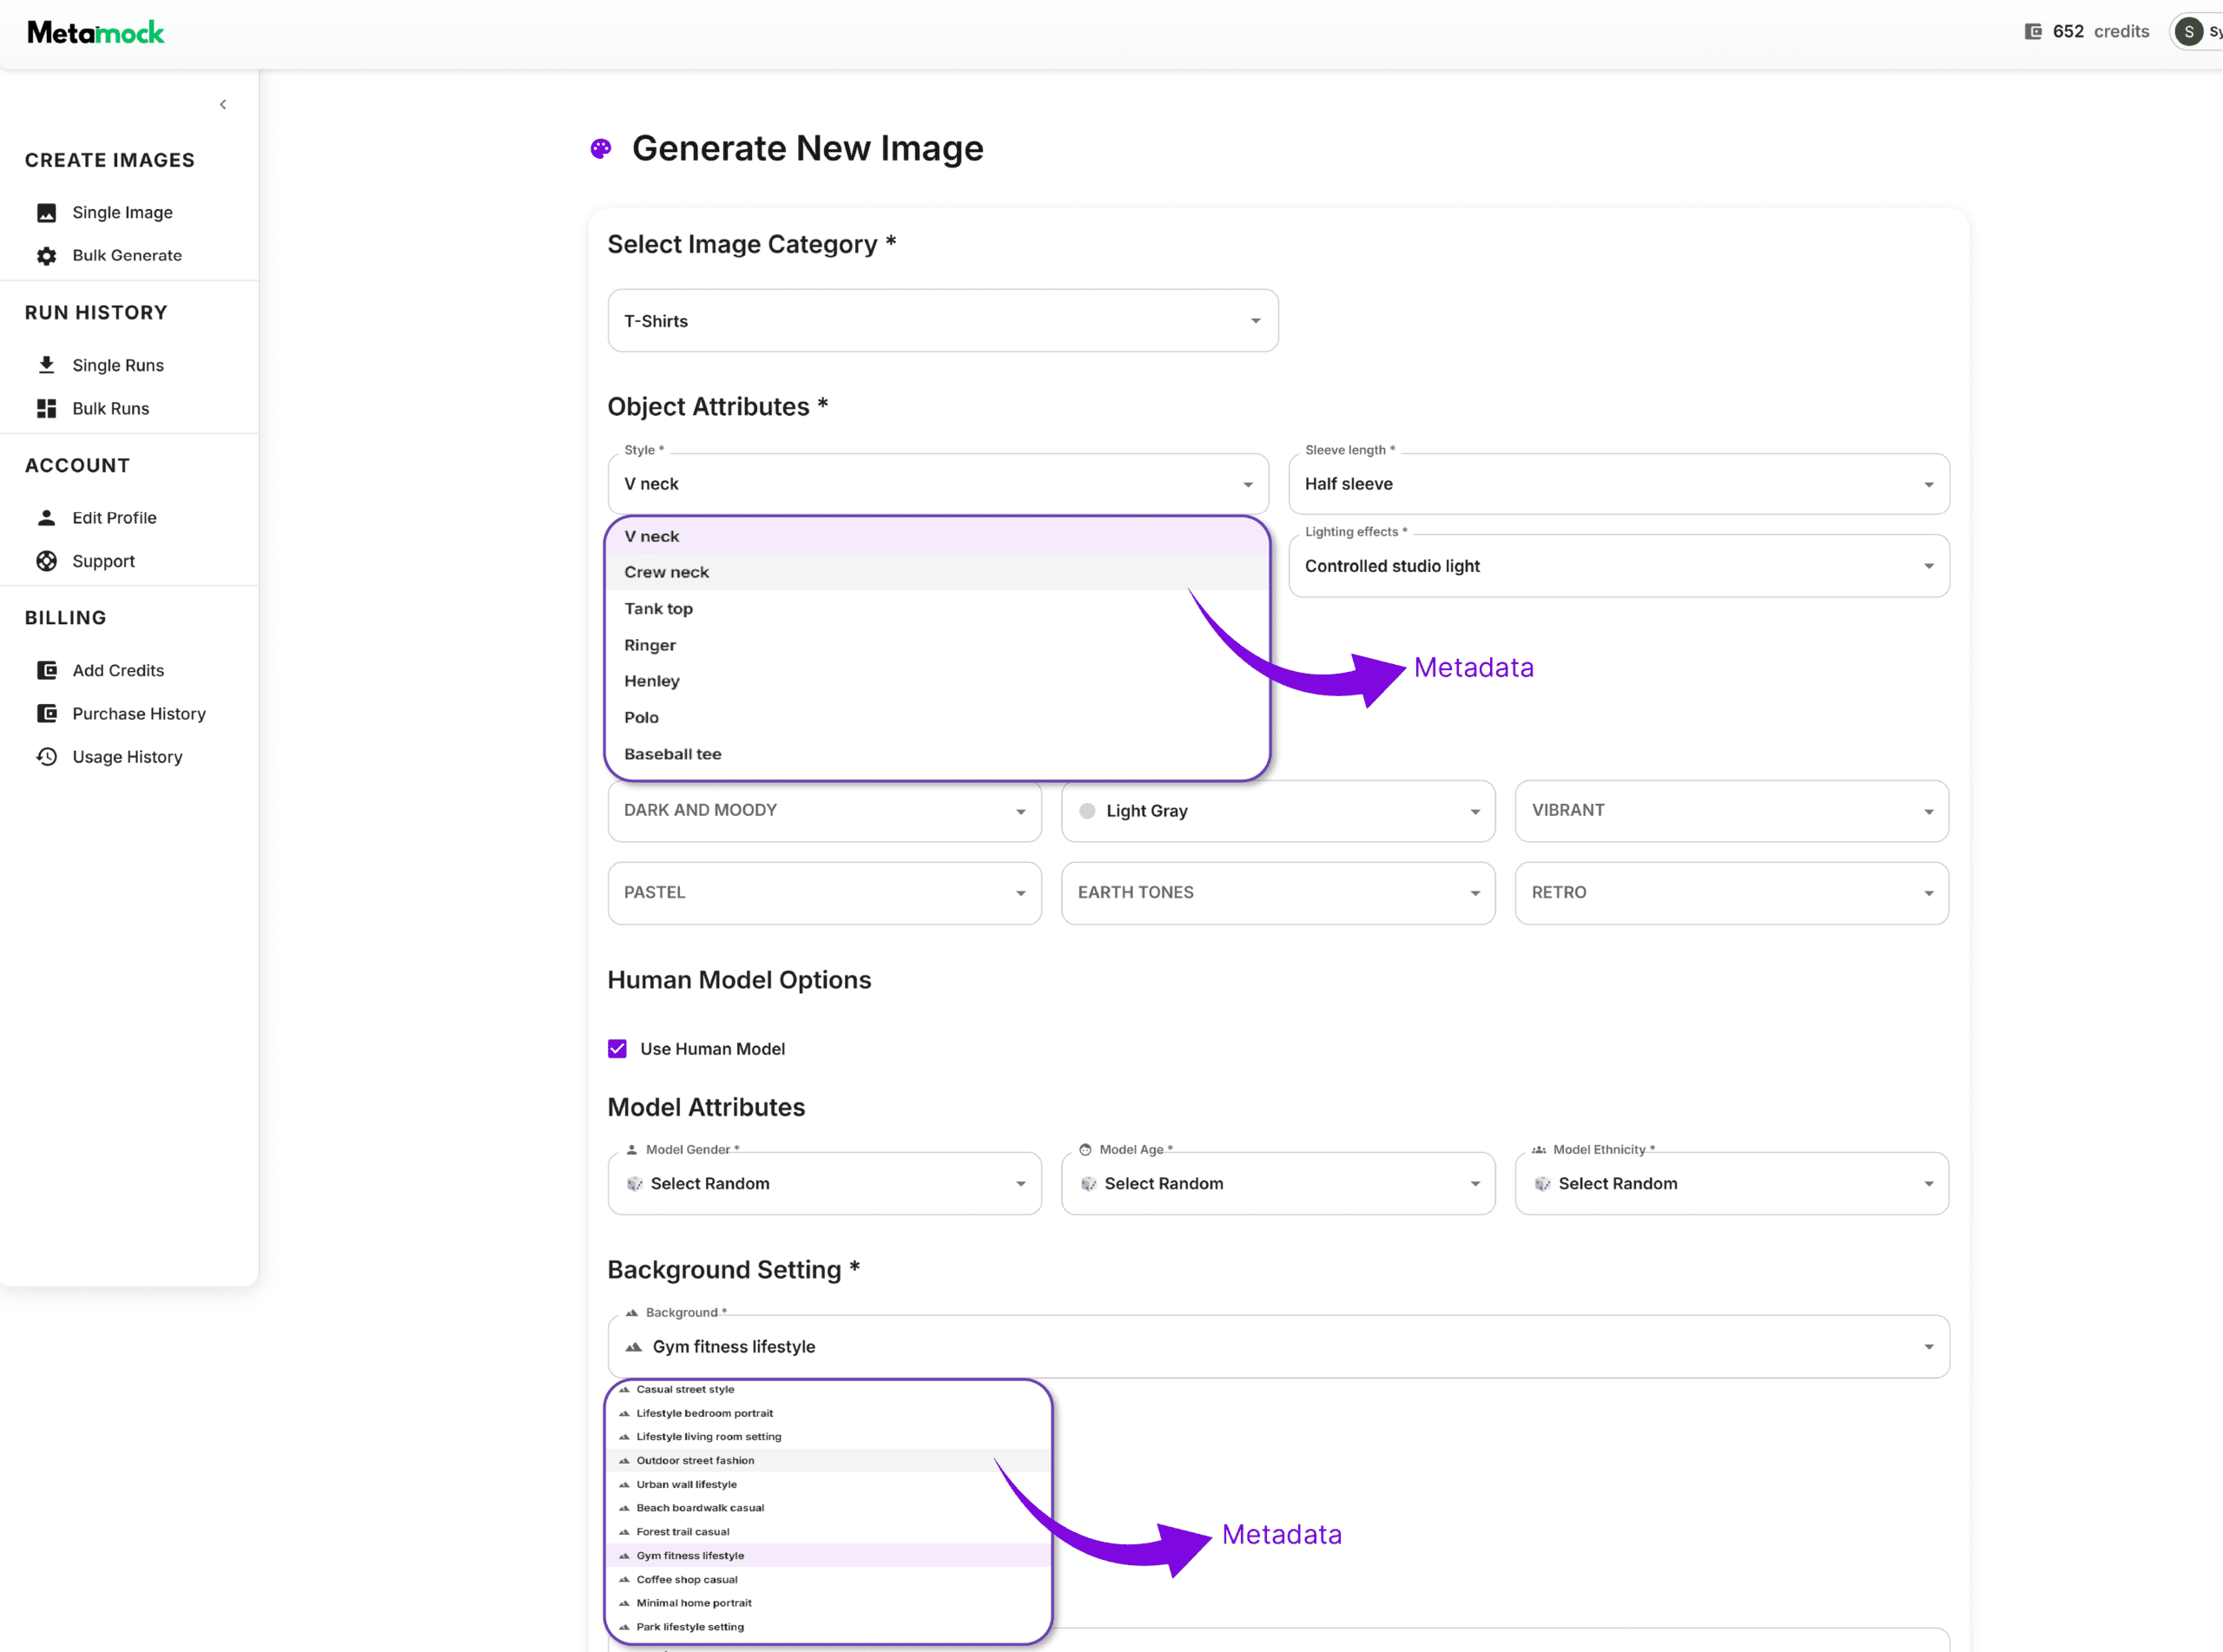Click the Support lifebuoy icon
The height and width of the screenshot is (1652, 2223).
[x=46, y=561]
